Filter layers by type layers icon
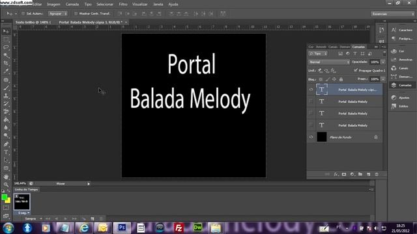The height and width of the screenshot is (234, 417). pos(355,53)
